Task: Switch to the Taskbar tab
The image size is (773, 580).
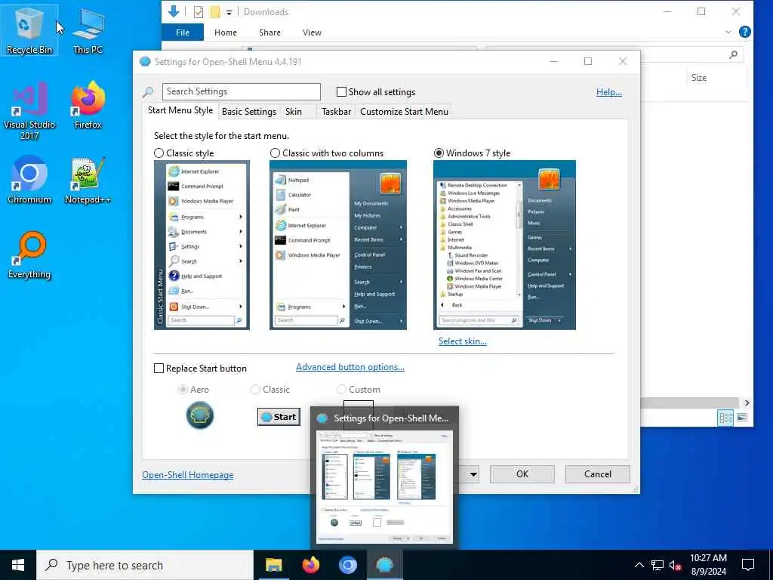Action: coord(336,112)
